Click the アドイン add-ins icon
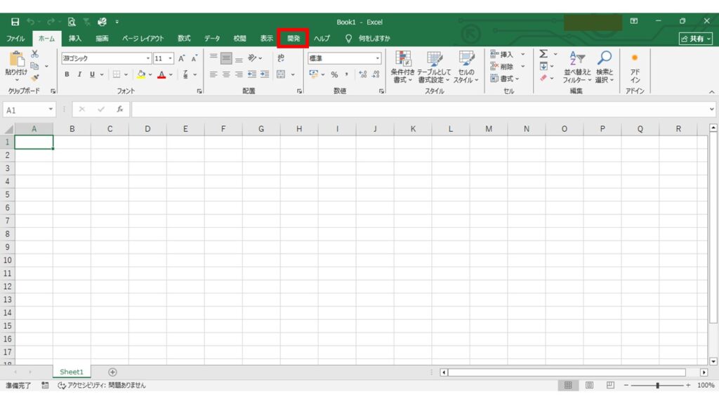 635,59
